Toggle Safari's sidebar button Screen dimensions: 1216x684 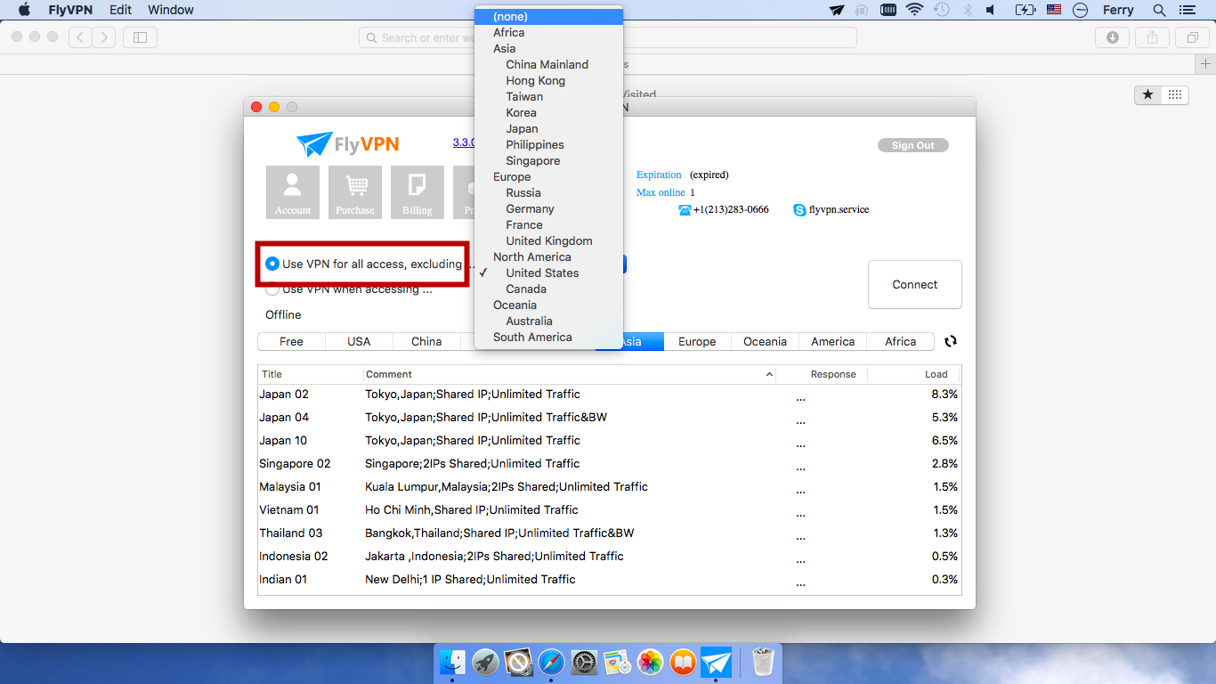pos(140,37)
